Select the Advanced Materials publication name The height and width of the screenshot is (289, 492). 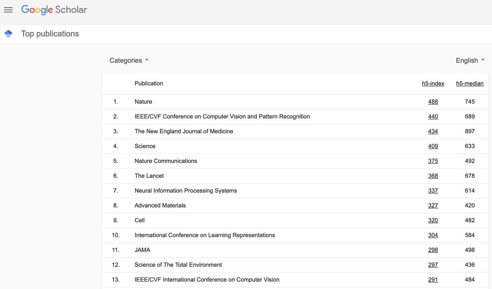pos(160,205)
